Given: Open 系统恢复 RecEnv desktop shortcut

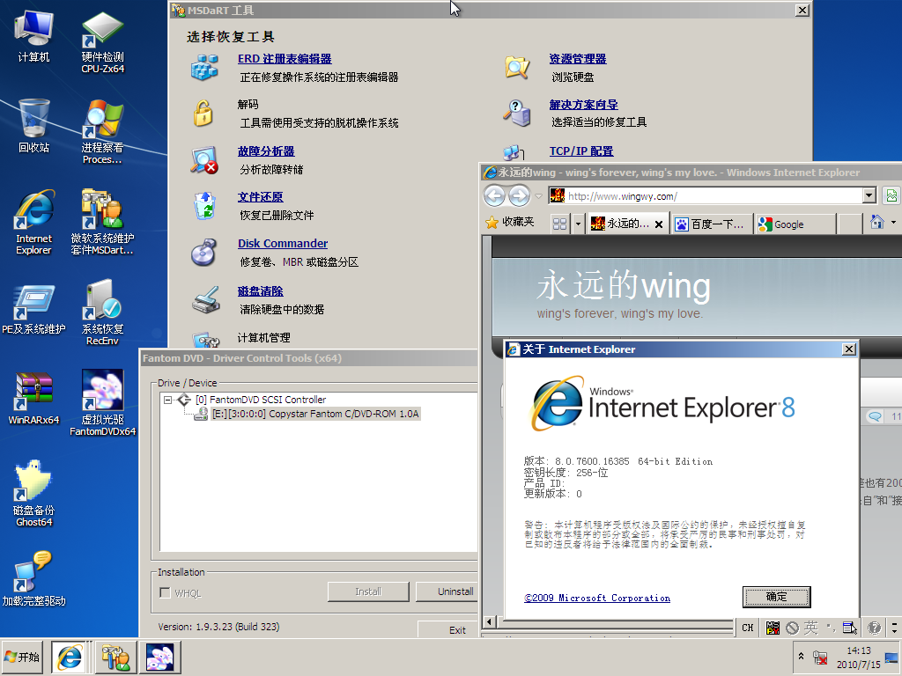Looking at the screenshot, I should tap(102, 312).
